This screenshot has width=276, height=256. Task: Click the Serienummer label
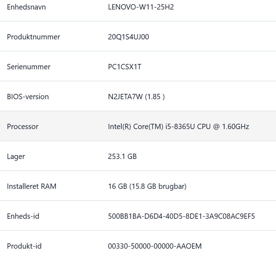click(28, 67)
